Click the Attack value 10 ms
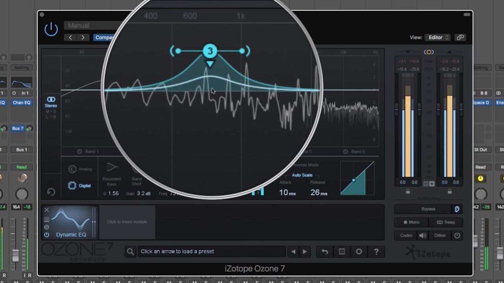This screenshot has height=283, width=504. (x=287, y=193)
